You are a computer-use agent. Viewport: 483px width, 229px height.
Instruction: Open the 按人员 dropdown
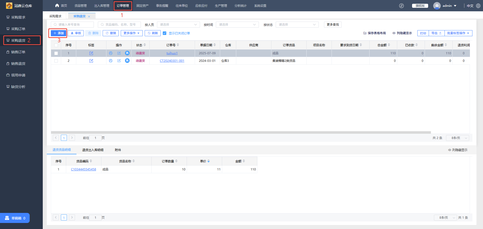click(x=178, y=25)
